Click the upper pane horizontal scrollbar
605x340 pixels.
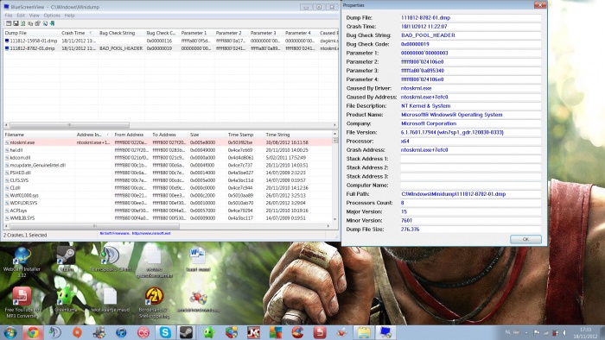coord(69,125)
